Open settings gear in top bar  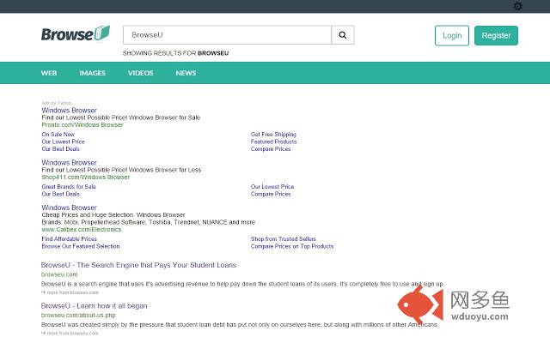tap(518, 6)
